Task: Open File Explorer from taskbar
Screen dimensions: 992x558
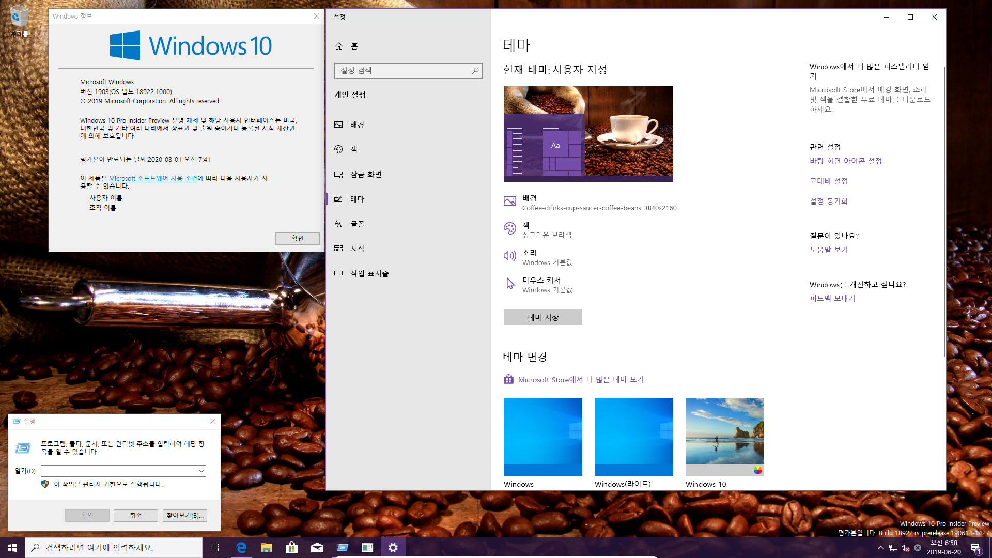Action: [266, 548]
